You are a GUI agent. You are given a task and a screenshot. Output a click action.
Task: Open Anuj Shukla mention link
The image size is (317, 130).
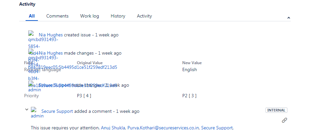(113, 128)
